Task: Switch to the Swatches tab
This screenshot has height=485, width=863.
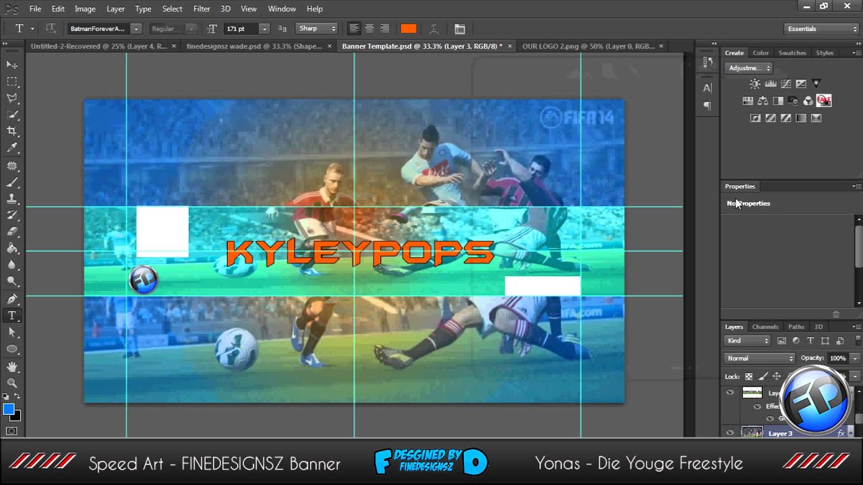Action: 792,53
